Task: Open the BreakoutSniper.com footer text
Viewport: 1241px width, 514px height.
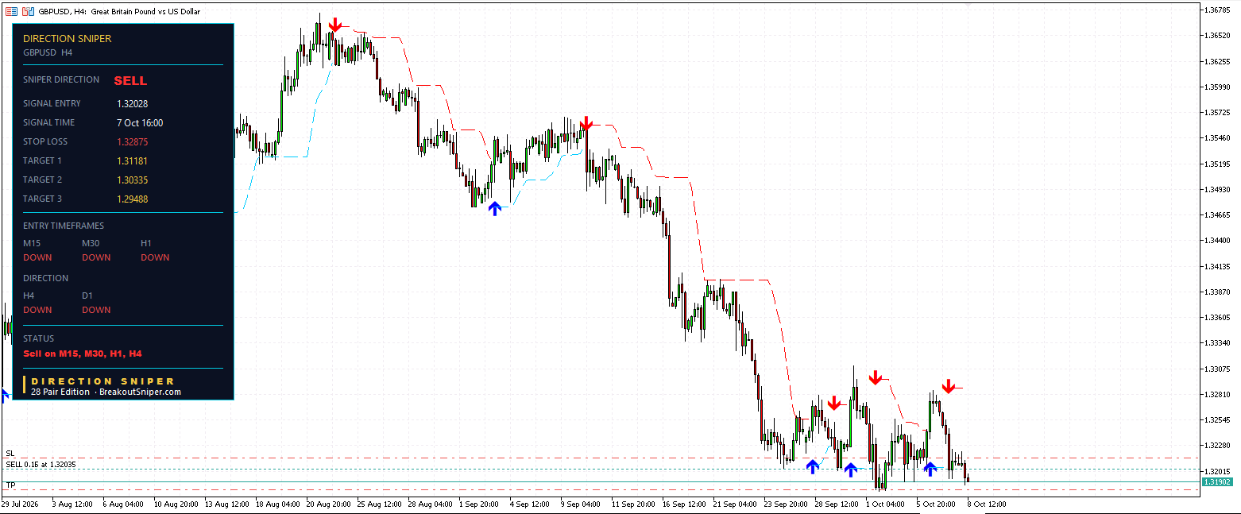Action: 140,392
